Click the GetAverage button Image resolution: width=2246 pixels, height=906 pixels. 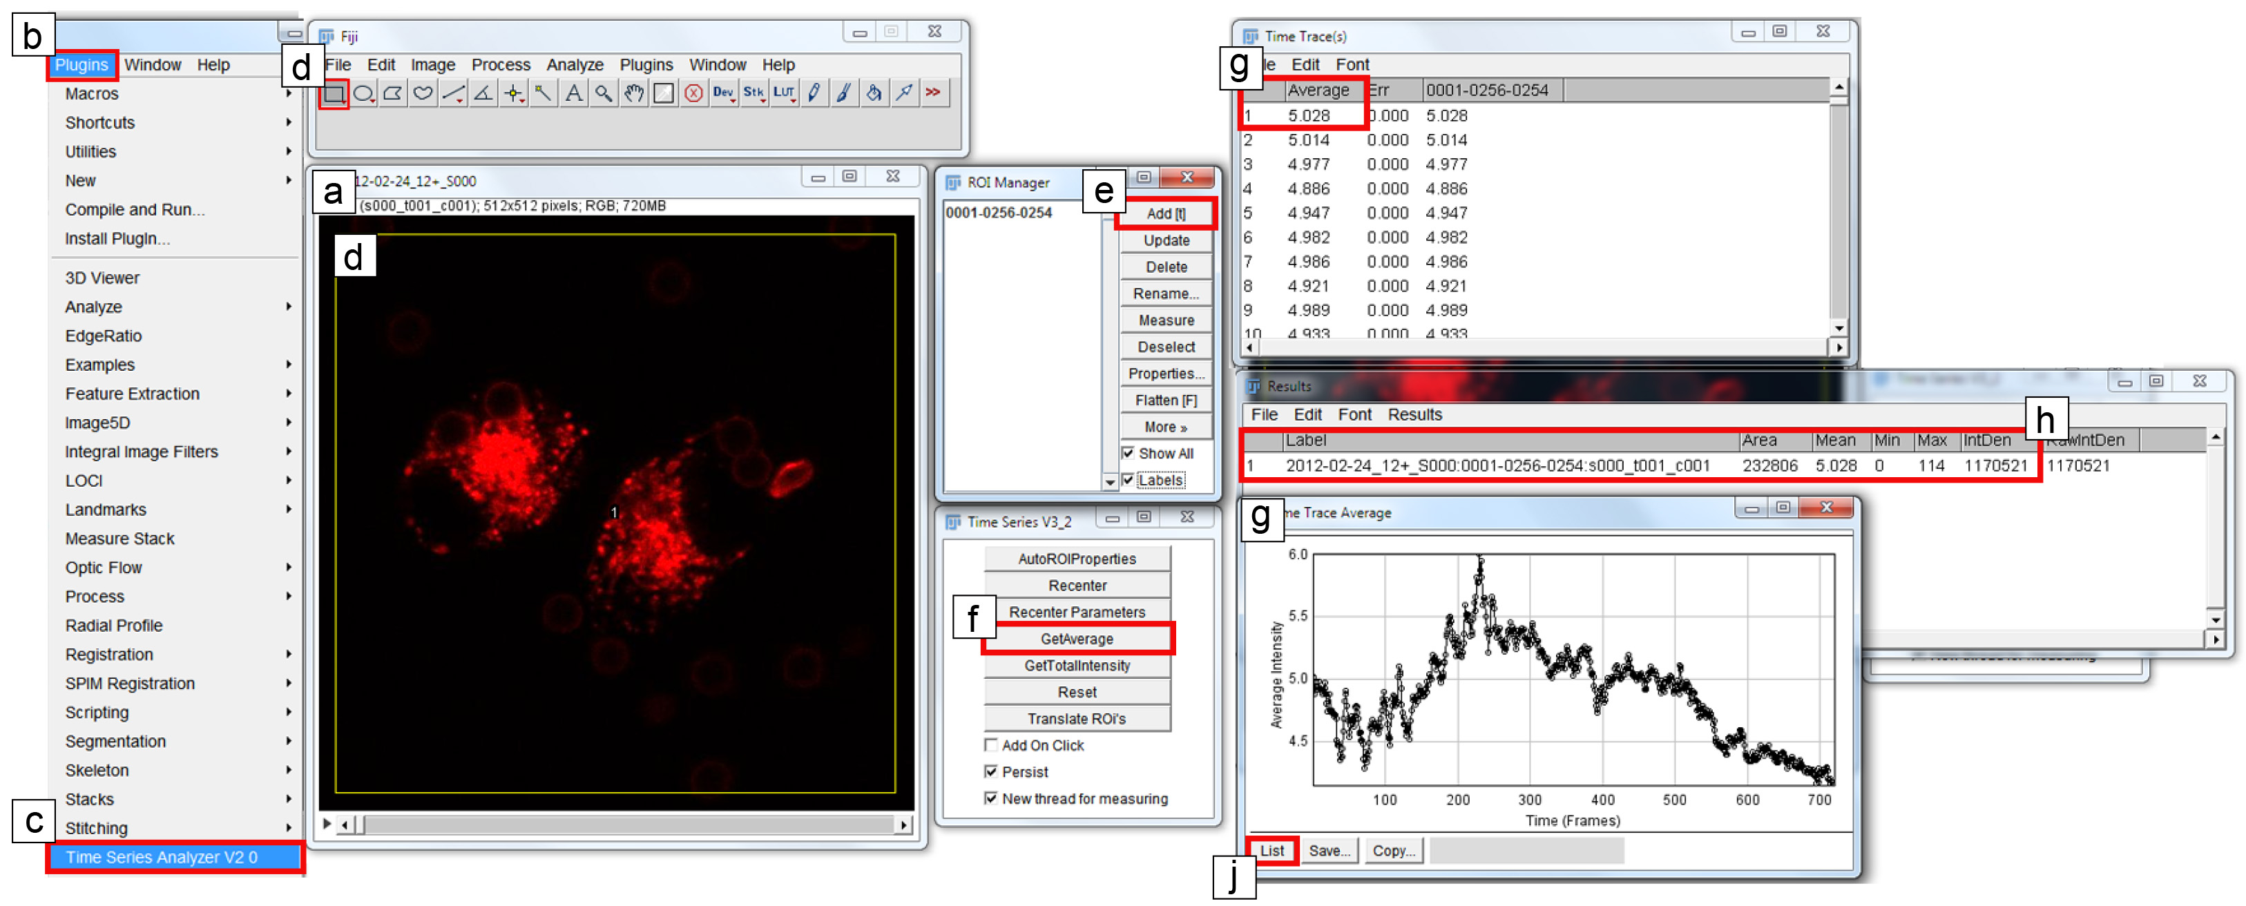tap(1076, 638)
